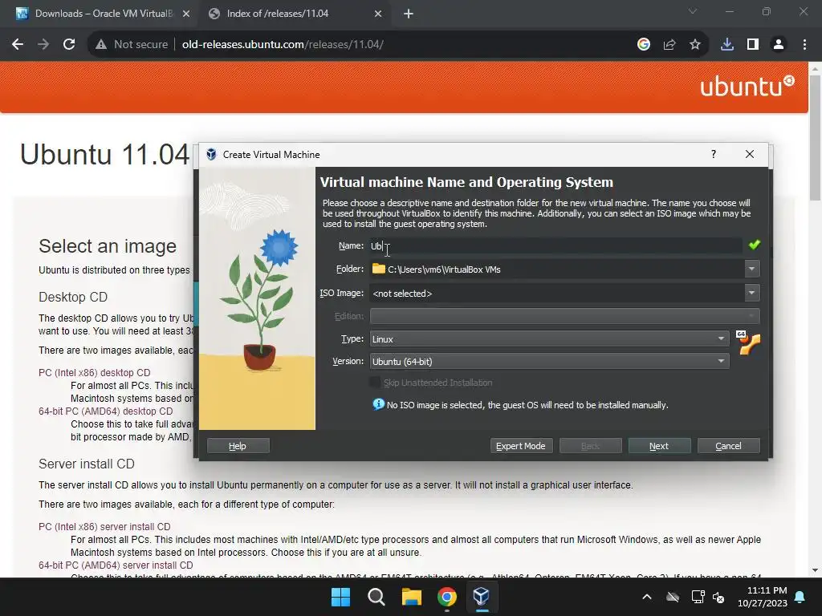Click the VirtualBox cube icon in dialog title
The image size is (822, 616).
[211, 154]
